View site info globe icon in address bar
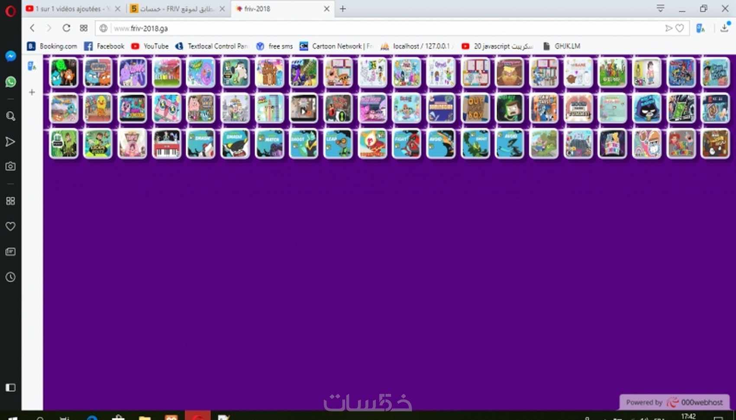The width and height of the screenshot is (736, 420). (103, 28)
